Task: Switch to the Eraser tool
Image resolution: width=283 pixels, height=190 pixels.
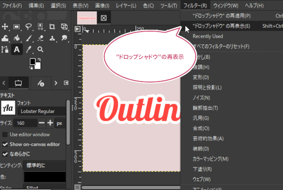Action: (41, 38)
